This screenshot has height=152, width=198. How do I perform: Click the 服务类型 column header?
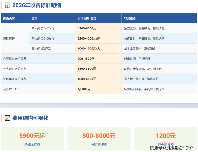pyautogui.click(x=9, y=18)
